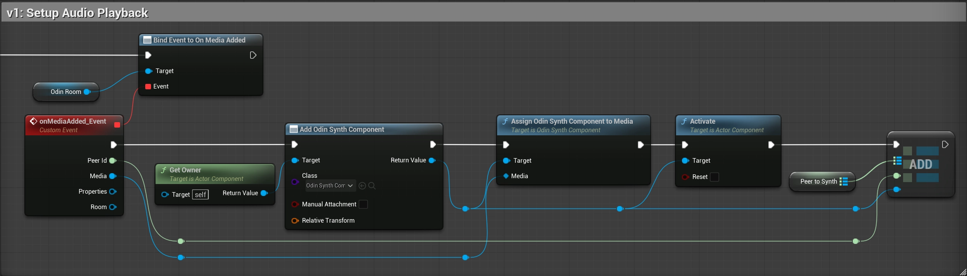Click Target pin on Assign Odin Synth node

tap(507, 161)
